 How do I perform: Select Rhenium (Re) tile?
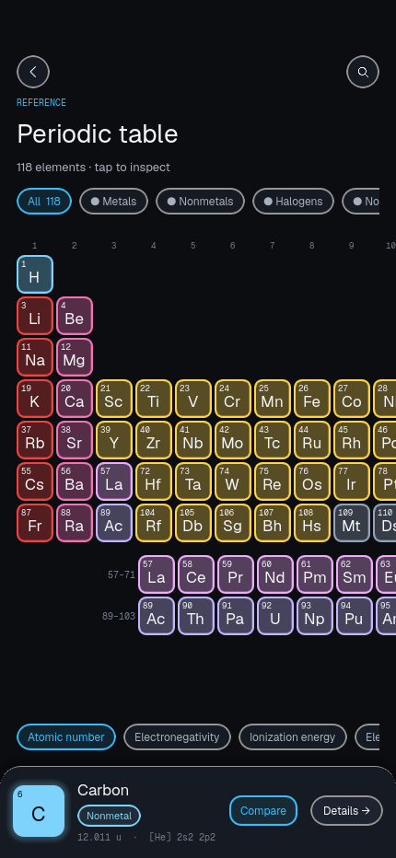[273, 481]
